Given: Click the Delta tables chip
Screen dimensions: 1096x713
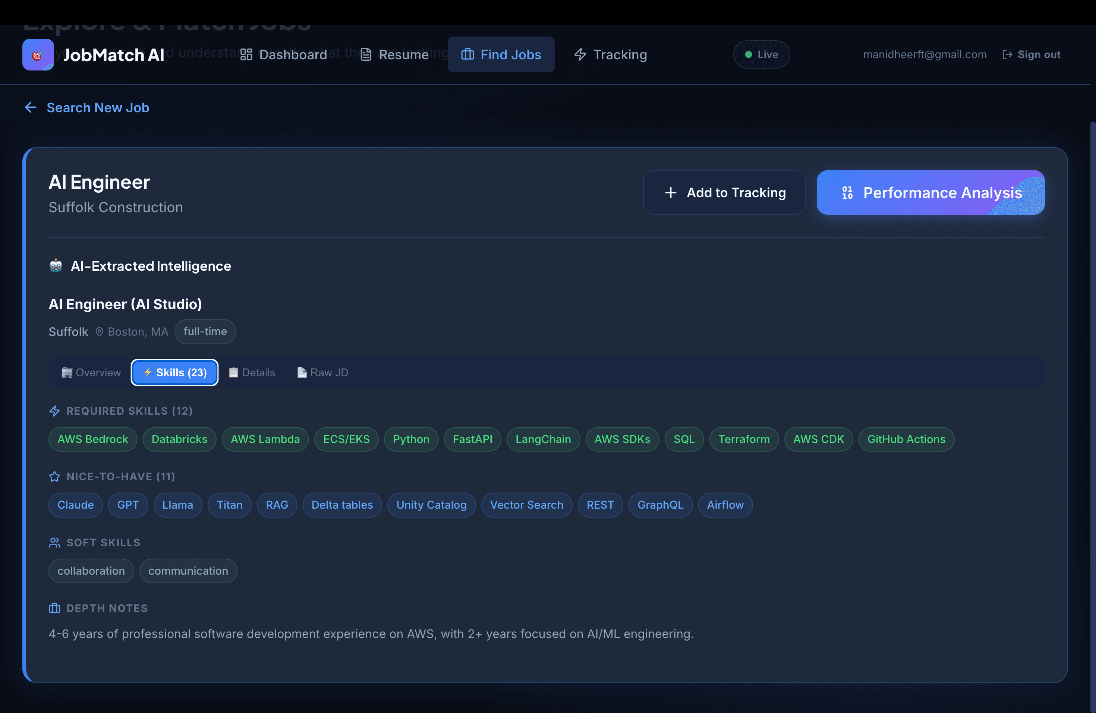Looking at the screenshot, I should coord(342,505).
